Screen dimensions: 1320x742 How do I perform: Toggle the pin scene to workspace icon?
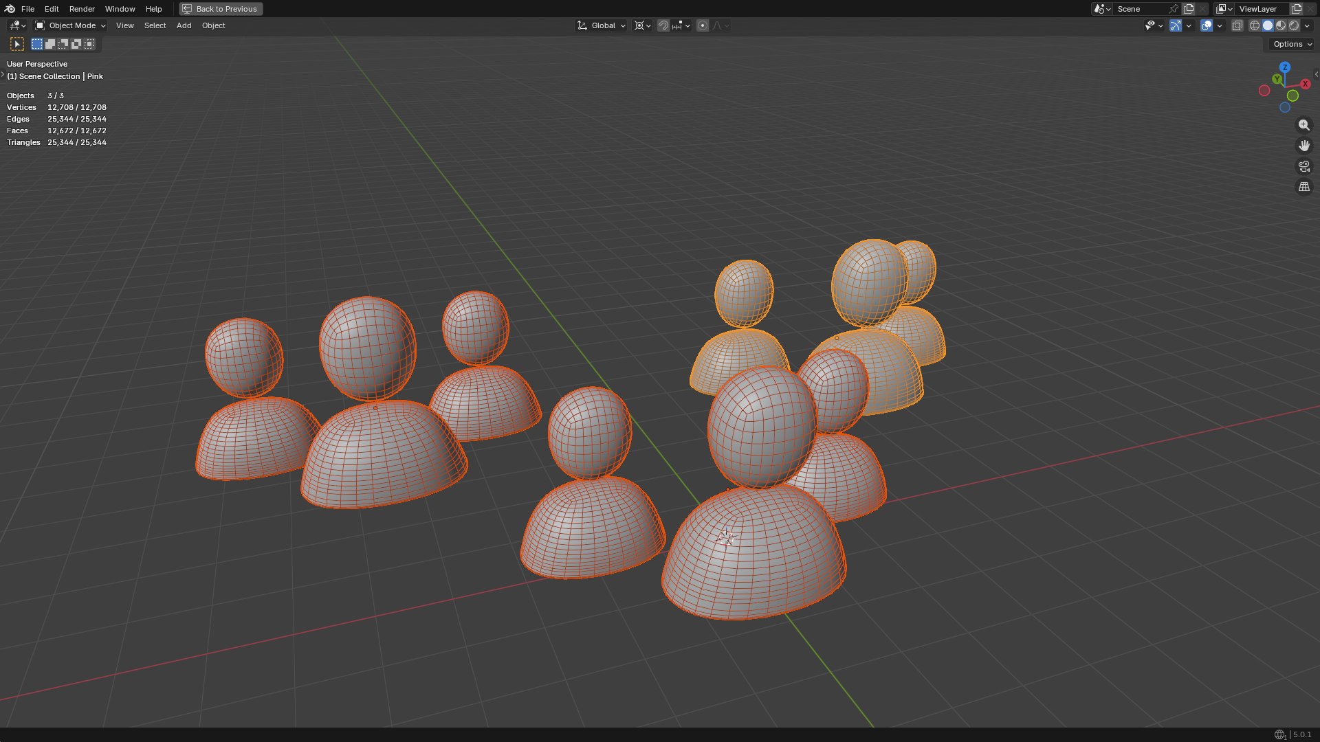point(1174,9)
